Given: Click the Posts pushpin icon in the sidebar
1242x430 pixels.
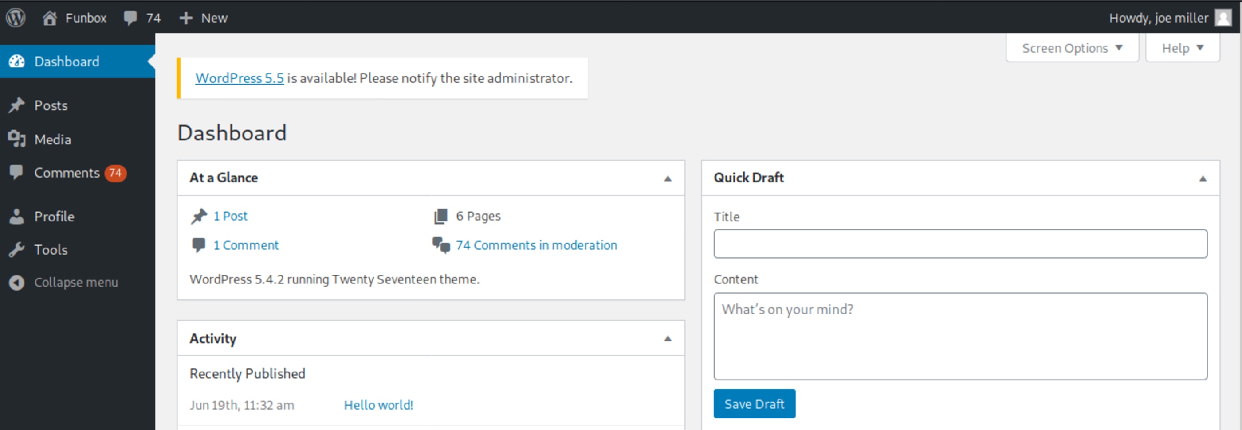Looking at the screenshot, I should coord(17,105).
